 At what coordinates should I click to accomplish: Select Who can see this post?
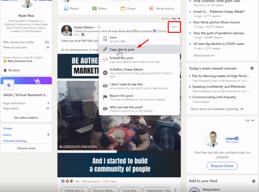139,109
